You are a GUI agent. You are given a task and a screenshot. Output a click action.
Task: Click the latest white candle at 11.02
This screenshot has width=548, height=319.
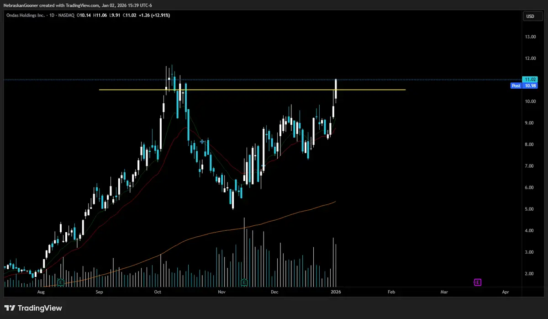pyautogui.click(x=336, y=88)
